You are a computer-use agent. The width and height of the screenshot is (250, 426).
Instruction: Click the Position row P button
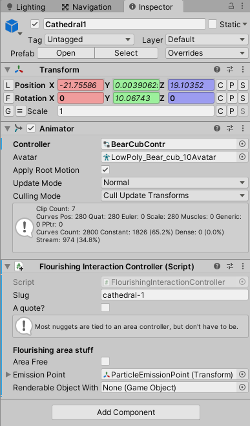(232, 85)
